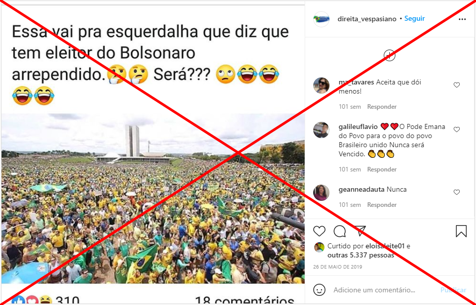
Task: Open direita_vespasiano profile avatar
Action: (x=321, y=19)
